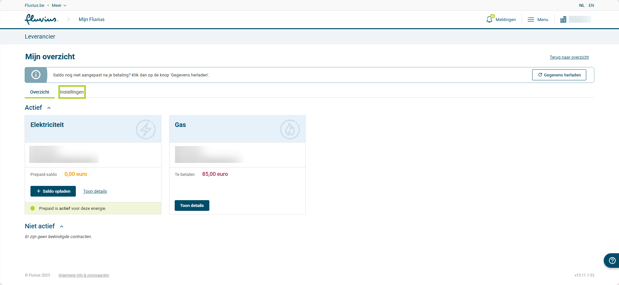Follow the Terug naar overzicht link
Screen dimensions: 619x285
point(569,57)
